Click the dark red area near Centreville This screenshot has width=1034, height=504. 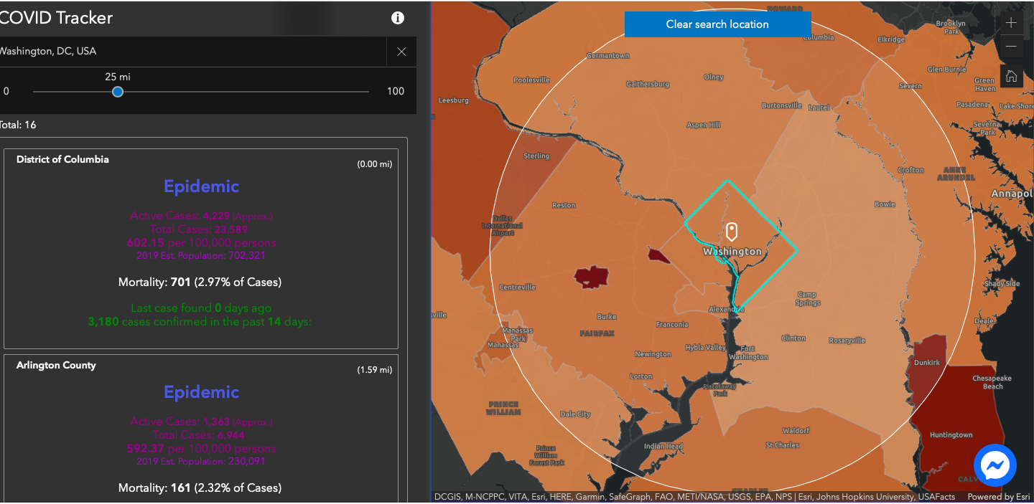(x=592, y=276)
